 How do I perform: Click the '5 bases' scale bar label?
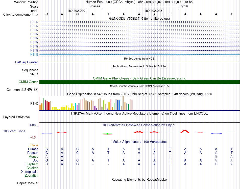94,6
